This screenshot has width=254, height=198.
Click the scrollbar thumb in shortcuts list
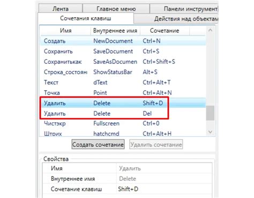pyautogui.click(x=210, y=113)
